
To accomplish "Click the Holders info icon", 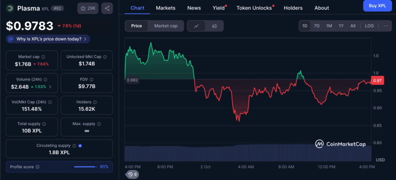I will [95, 102].
